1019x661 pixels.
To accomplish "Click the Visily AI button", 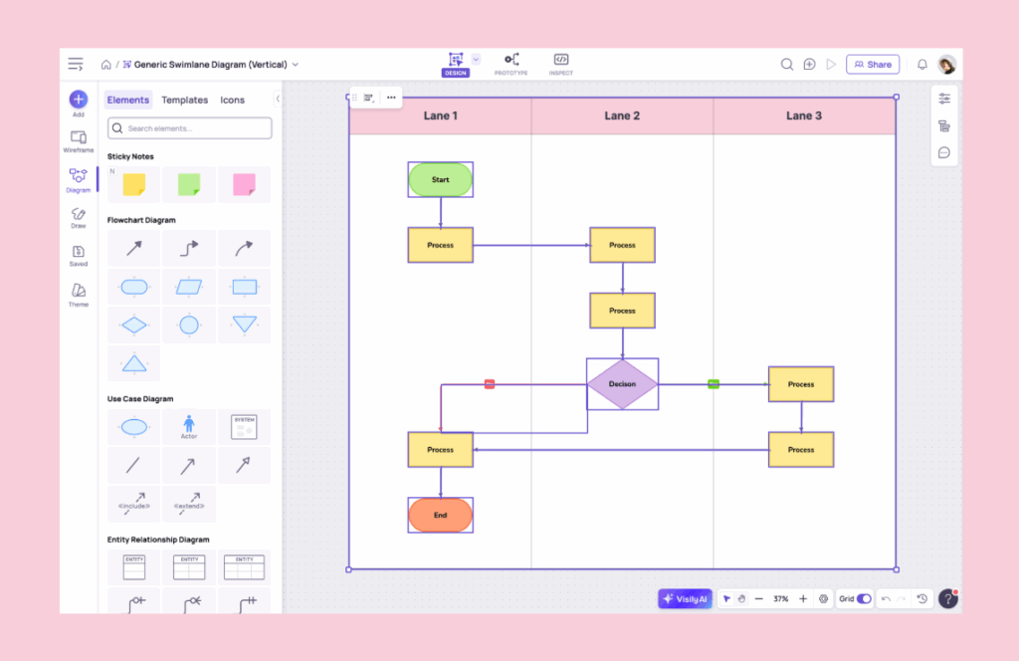I will [685, 598].
